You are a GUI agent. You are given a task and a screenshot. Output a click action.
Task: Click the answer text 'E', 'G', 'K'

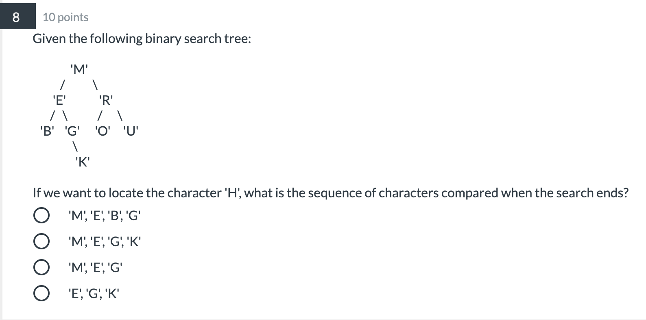pyautogui.click(x=94, y=293)
